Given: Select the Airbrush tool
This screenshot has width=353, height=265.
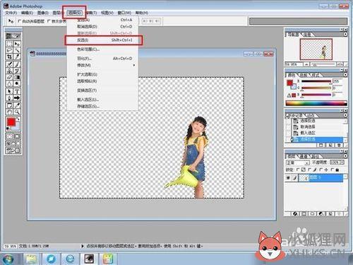Looking at the screenshot, I should point(9,64).
